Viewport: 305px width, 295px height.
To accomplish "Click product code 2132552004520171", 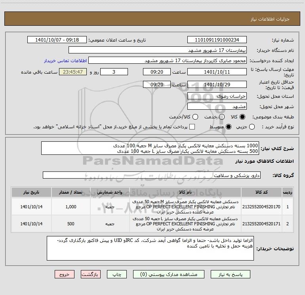I will [261, 224].
